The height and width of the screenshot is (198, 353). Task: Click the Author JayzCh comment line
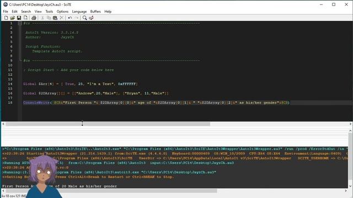(50, 37)
